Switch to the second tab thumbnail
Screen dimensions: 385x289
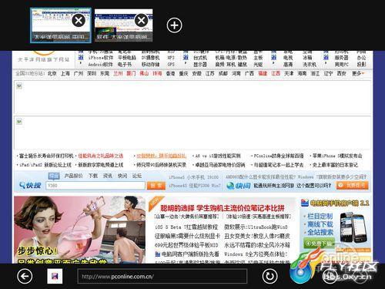[124, 25]
